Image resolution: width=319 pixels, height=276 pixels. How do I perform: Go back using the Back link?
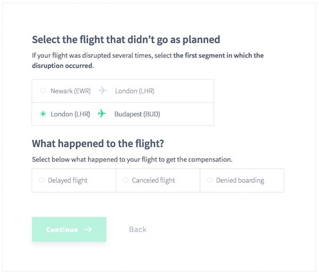[x=138, y=229]
